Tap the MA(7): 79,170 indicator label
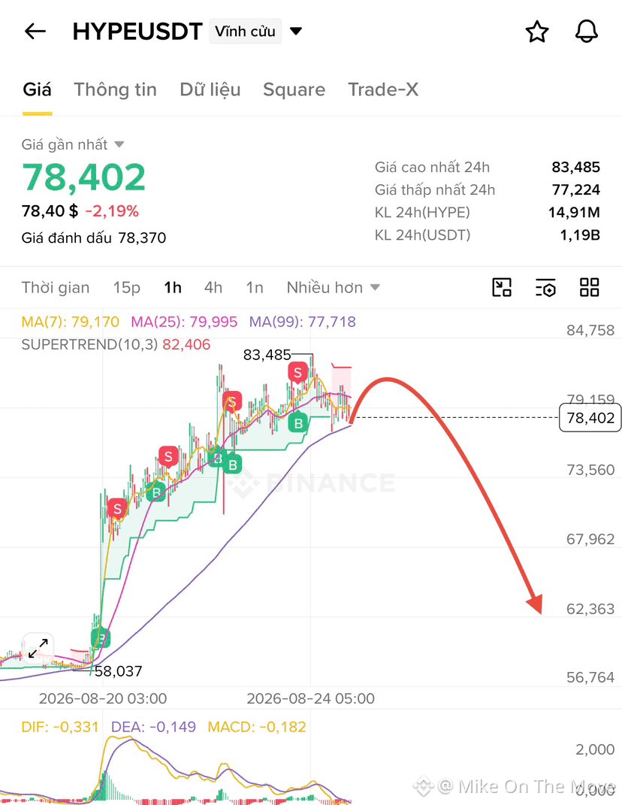 (x=71, y=322)
